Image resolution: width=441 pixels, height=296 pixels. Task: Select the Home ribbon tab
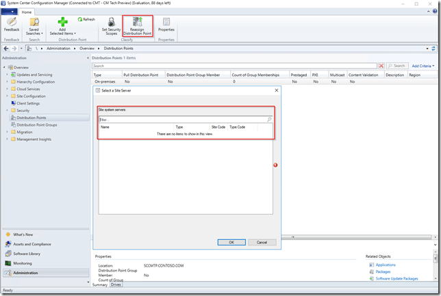27,12
